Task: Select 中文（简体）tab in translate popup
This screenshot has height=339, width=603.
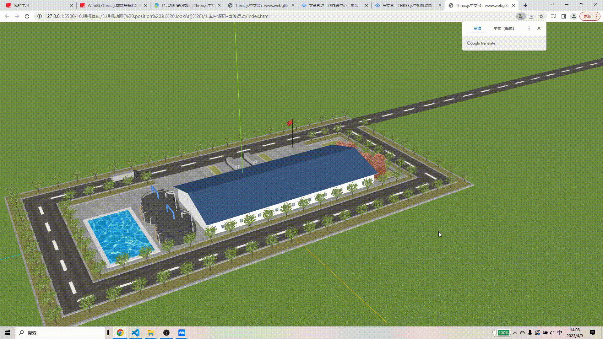Action: 504,28
